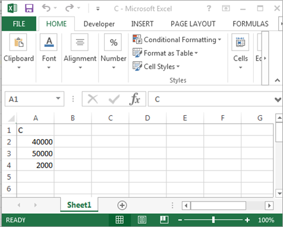Open Format as Table gallery
Image resolution: width=283 pixels, height=227 pixels.
165,53
